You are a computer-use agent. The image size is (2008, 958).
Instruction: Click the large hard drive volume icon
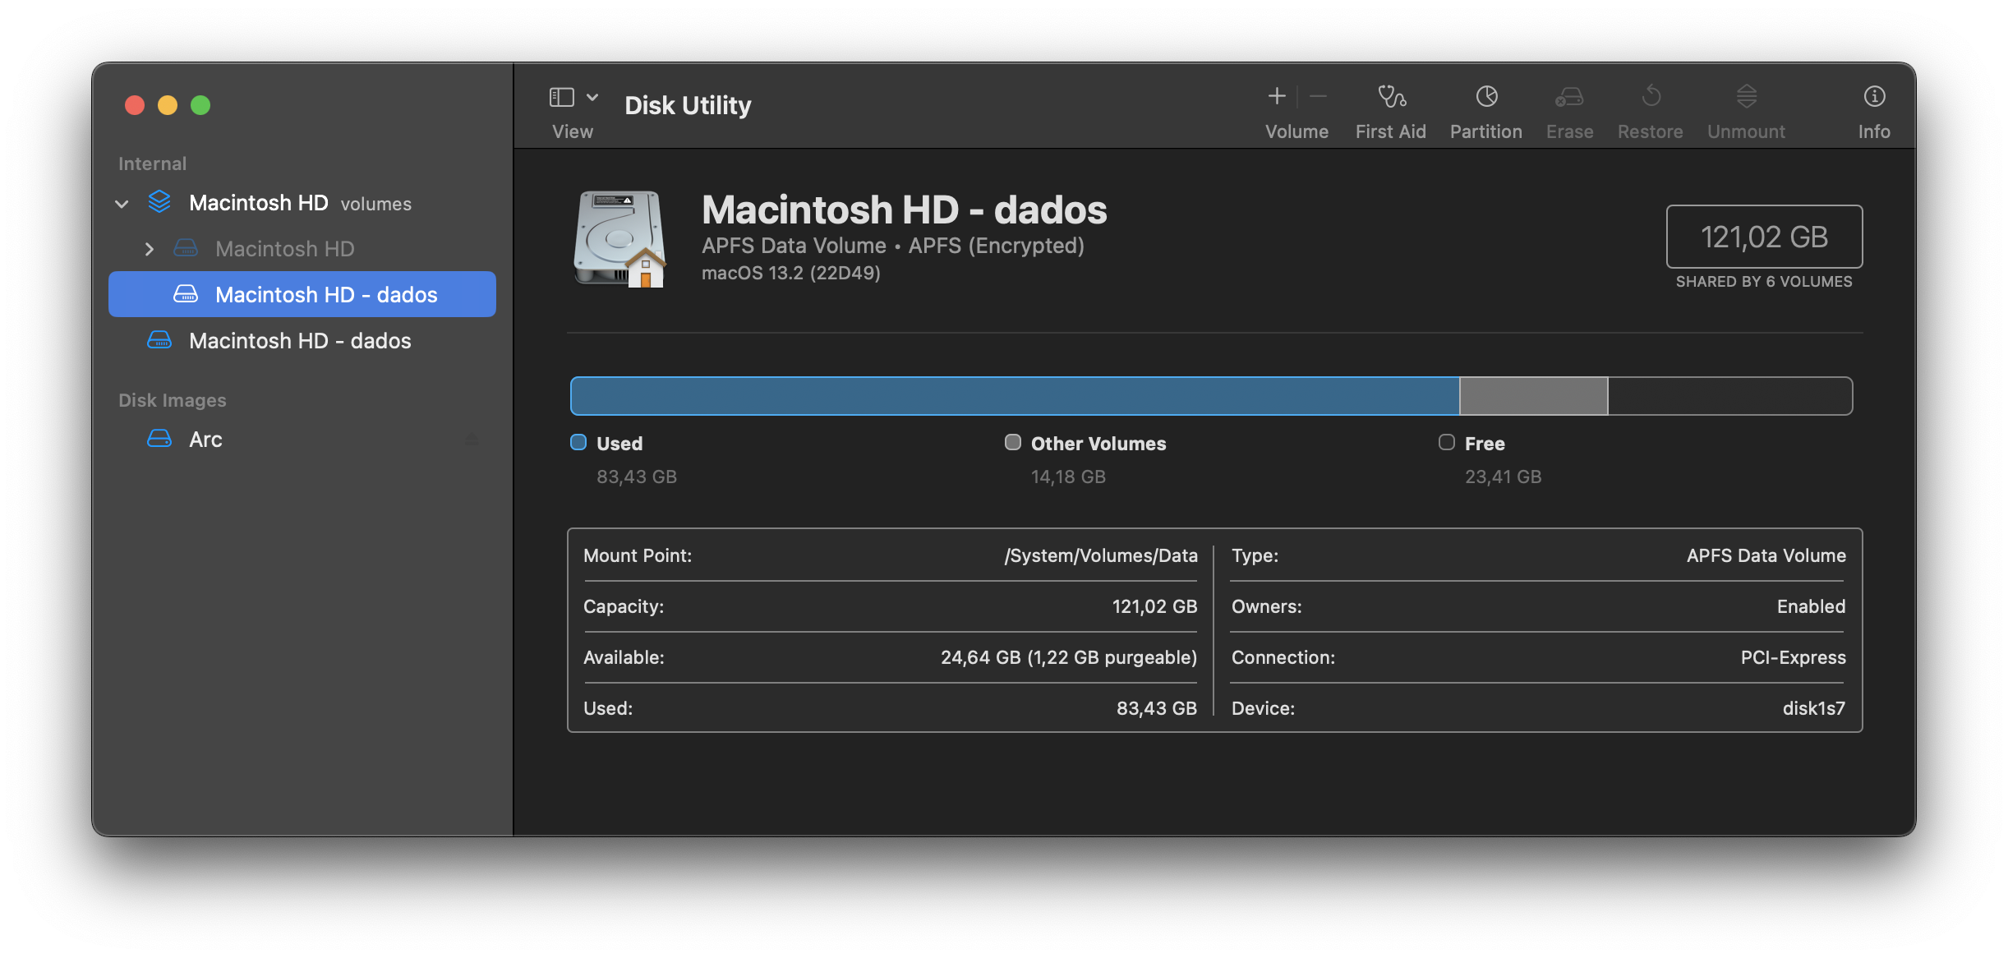(620, 238)
